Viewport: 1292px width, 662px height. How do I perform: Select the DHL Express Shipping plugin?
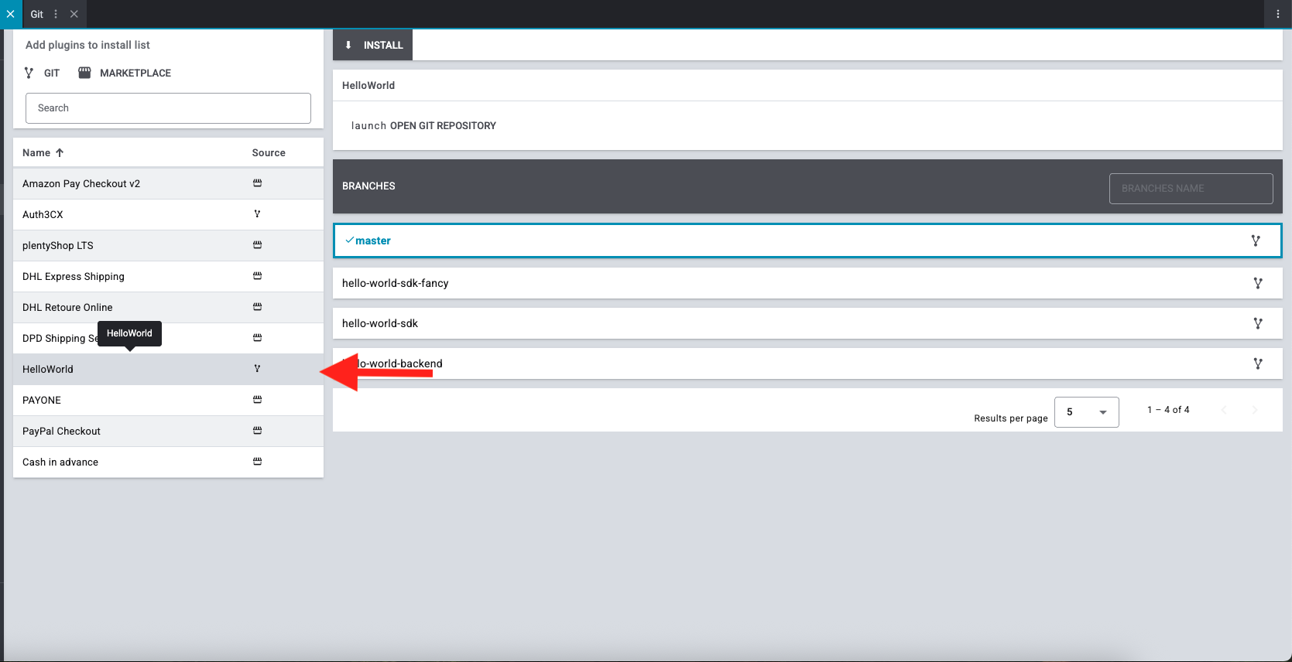pos(168,276)
